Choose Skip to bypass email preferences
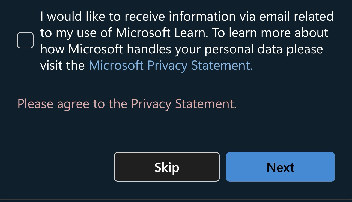Image resolution: width=352 pixels, height=202 pixels. (167, 167)
